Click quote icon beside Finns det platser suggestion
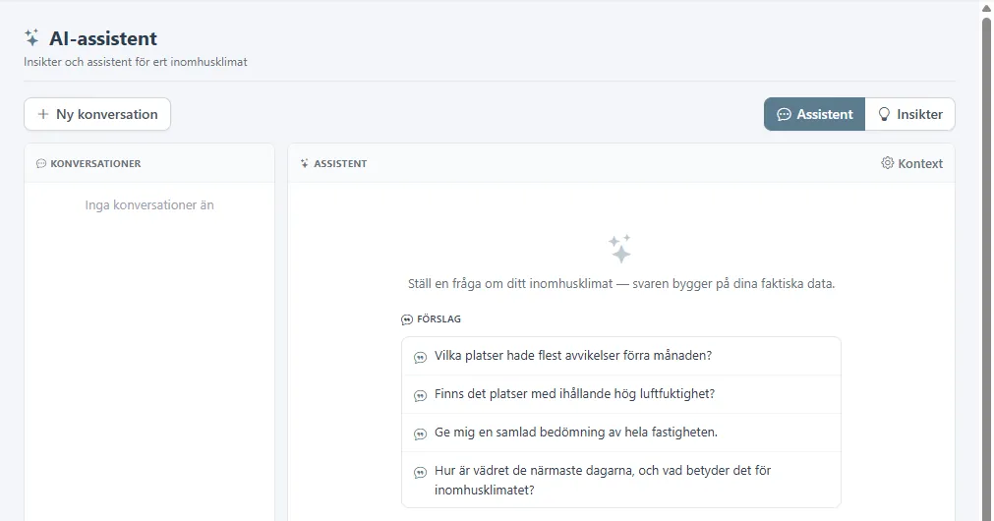994x521 pixels. click(x=420, y=396)
